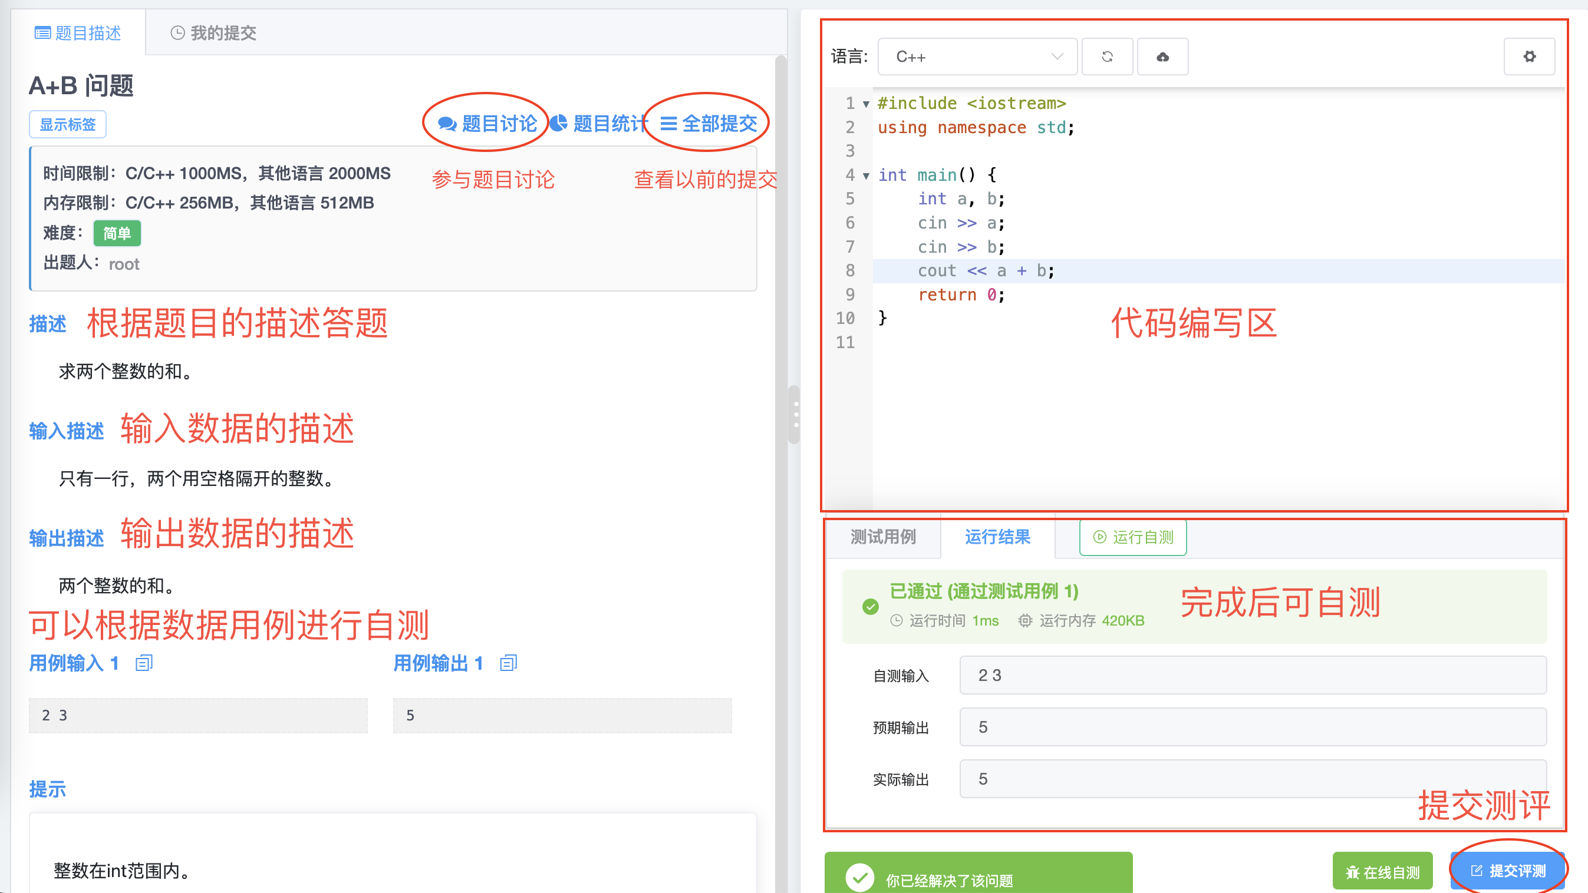
Task: Click the panel divider drag handle
Action: coord(795,415)
